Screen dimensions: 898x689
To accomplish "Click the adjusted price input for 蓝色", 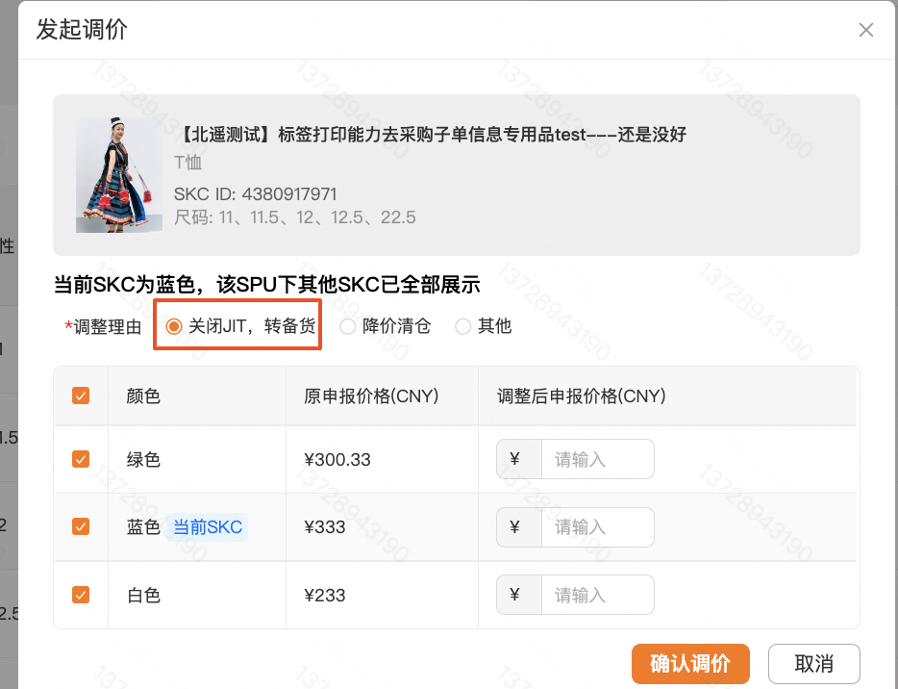I will pos(597,526).
